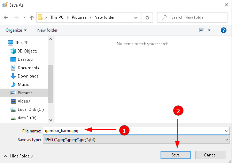The width and height of the screenshot is (232, 163).
Task: Open recent locations dropdown arrow
Action: 24,17
